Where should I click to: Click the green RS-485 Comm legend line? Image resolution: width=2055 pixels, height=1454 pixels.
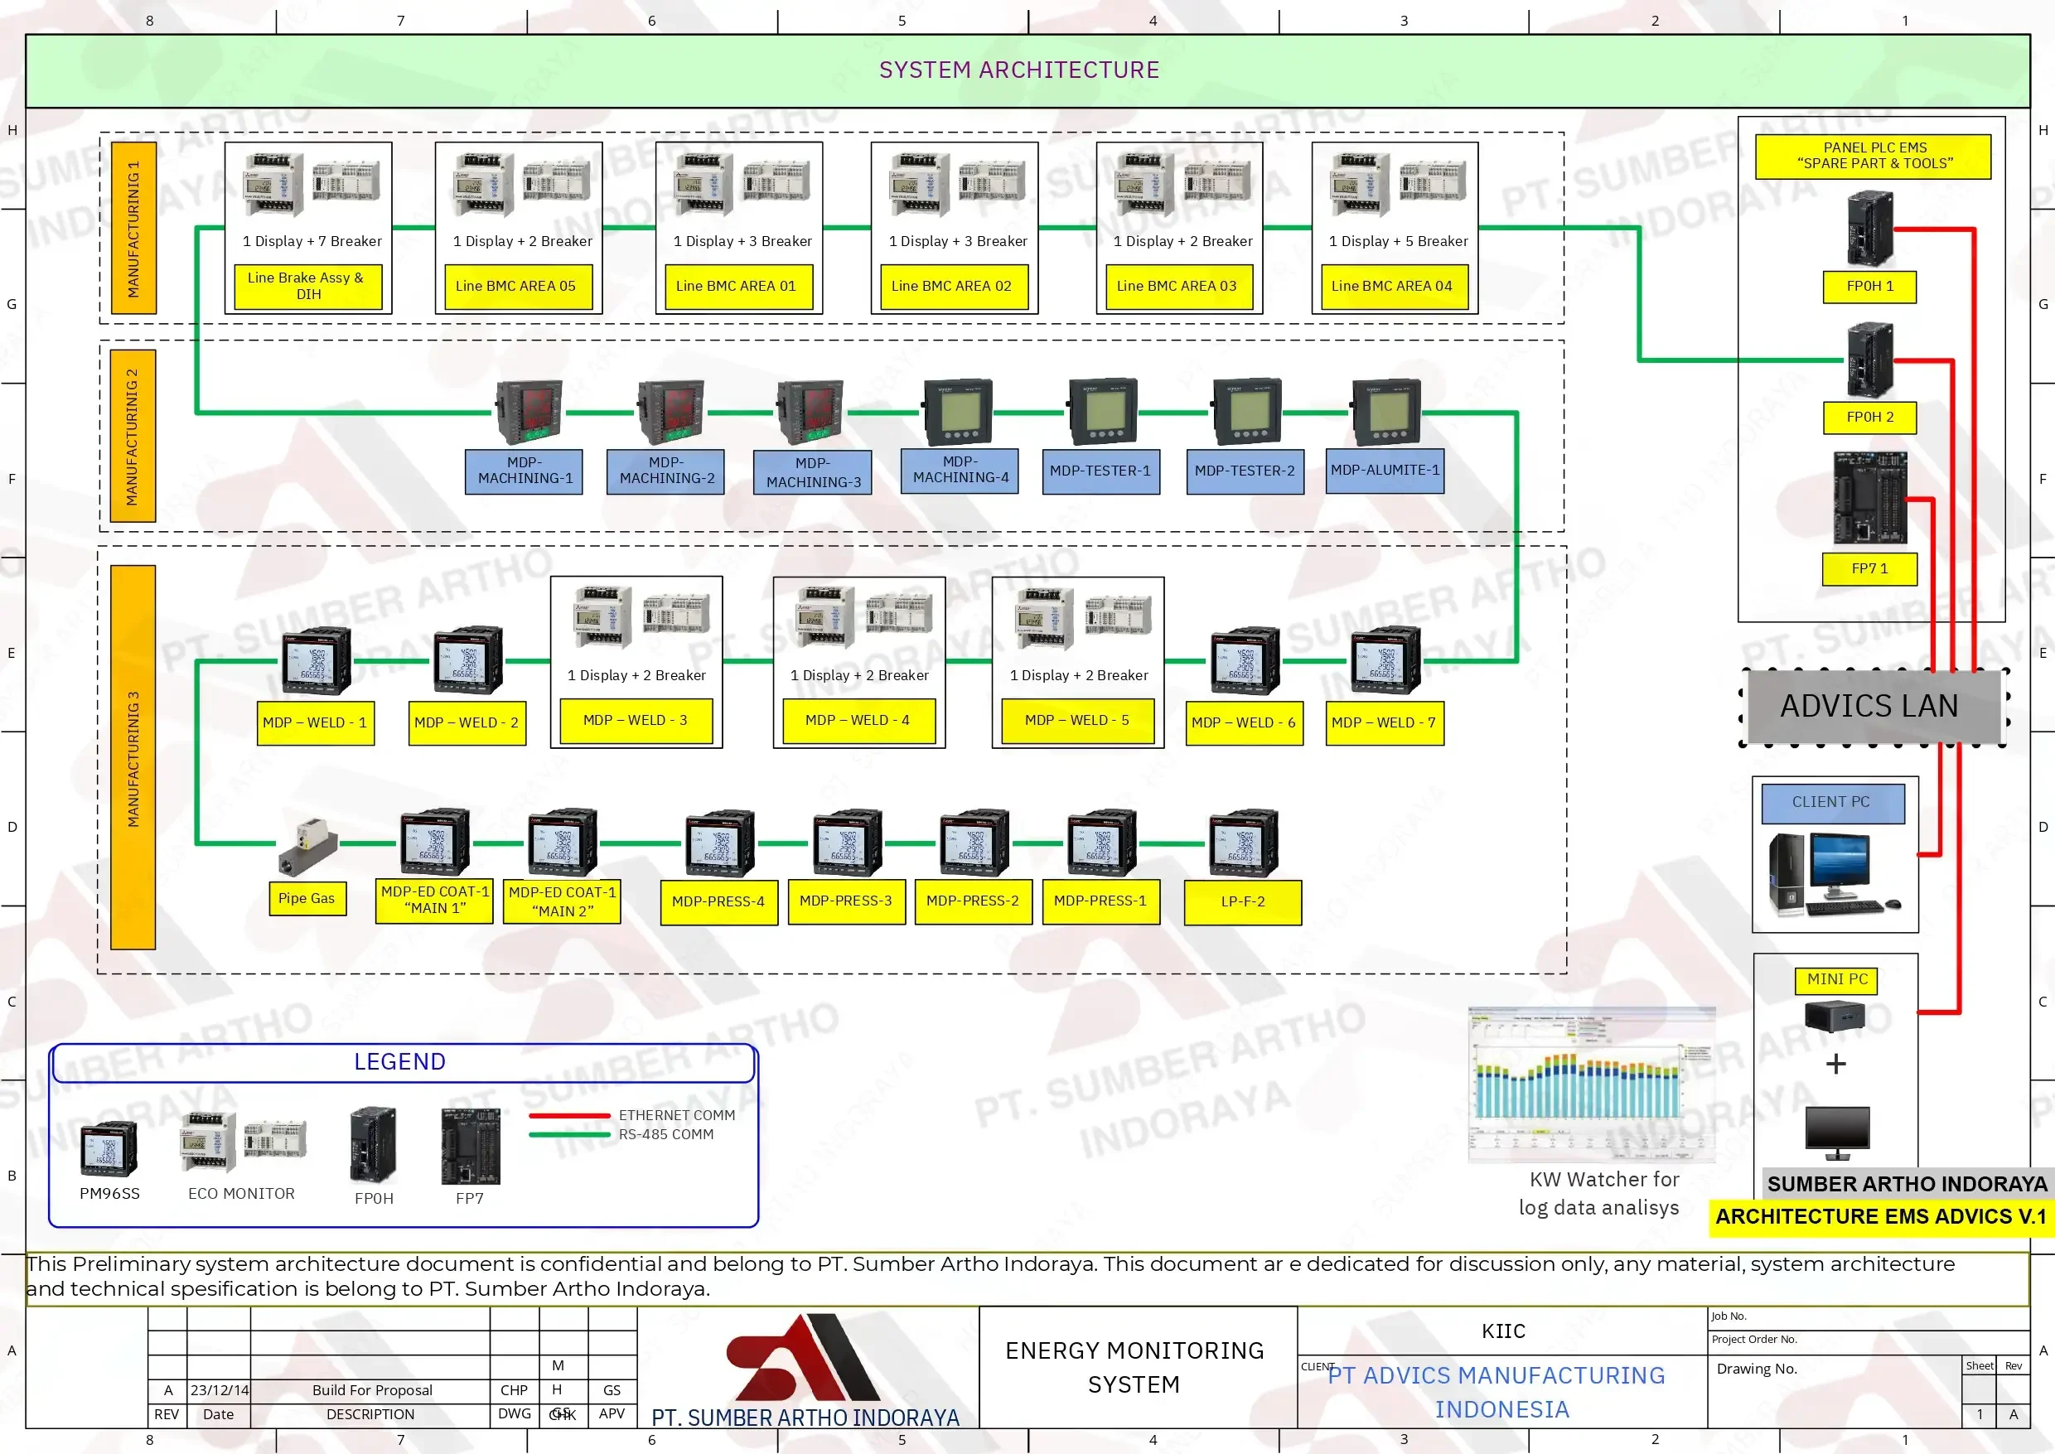(569, 1134)
